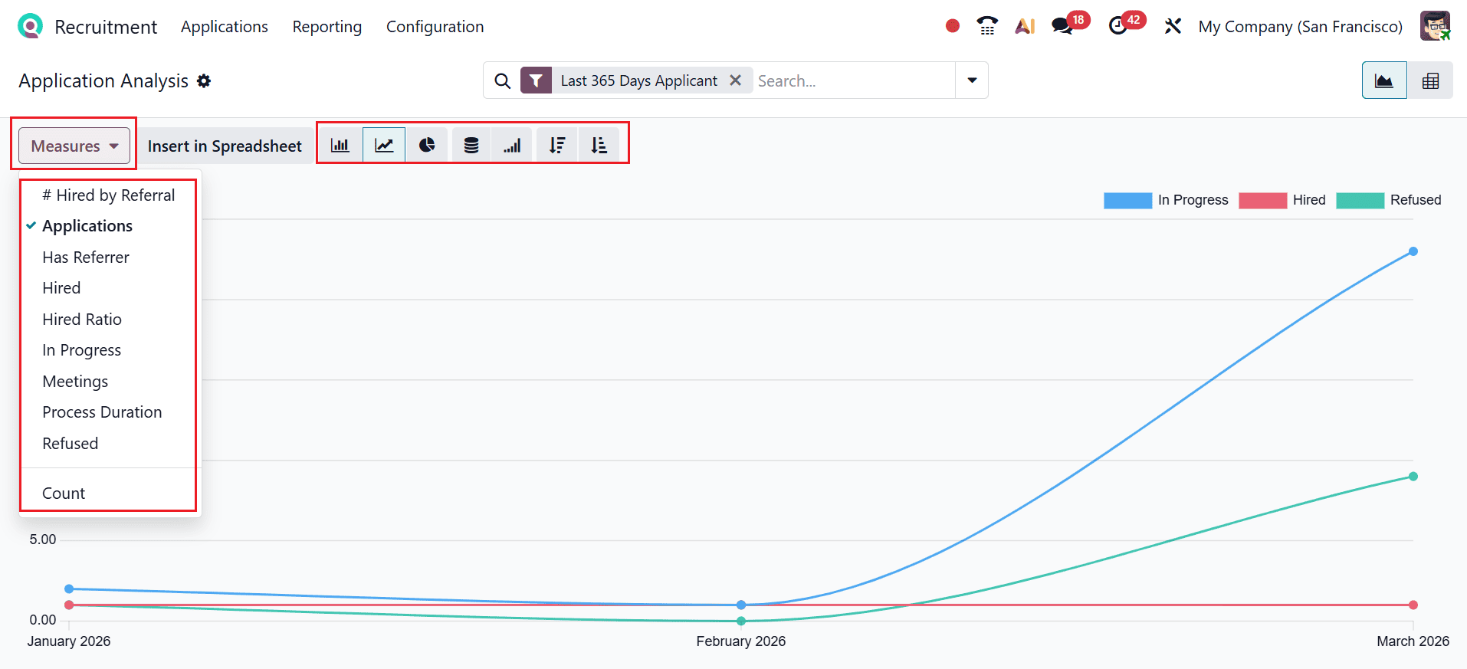Click the February 2026 axis label
The image size is (1467, 669).
pos(741,641)
